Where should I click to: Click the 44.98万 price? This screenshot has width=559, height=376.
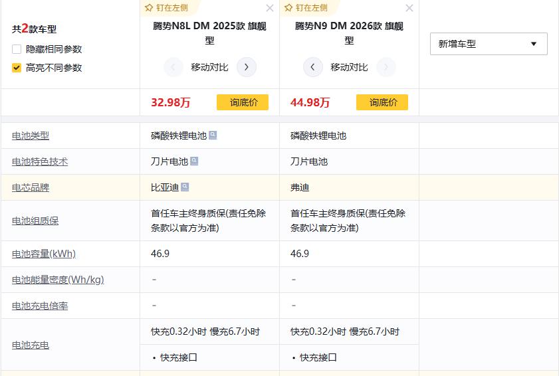[x=310, y=103]
